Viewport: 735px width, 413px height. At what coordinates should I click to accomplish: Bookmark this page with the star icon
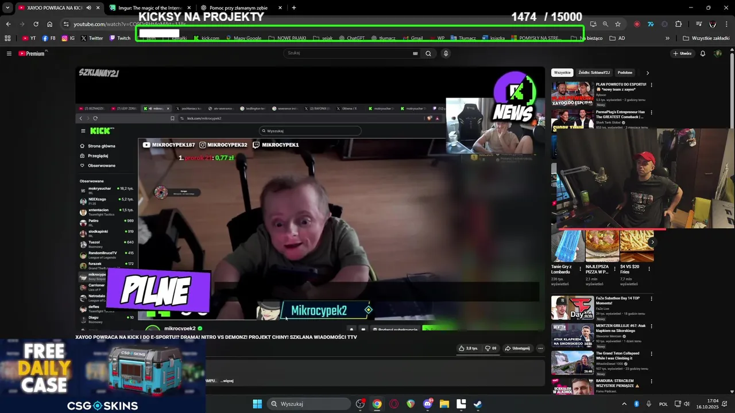pyautogui.click(x=618, y=24)
